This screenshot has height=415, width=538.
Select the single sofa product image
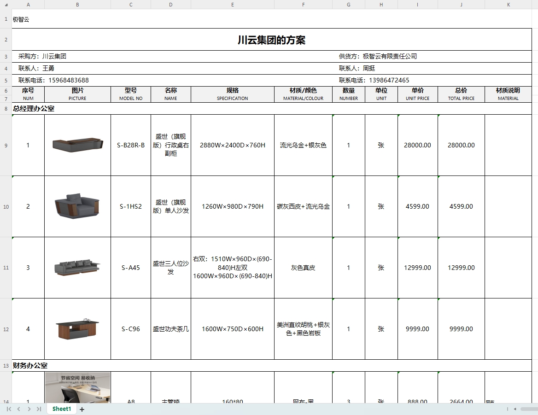pyautogui.click(x=77, y=206)
